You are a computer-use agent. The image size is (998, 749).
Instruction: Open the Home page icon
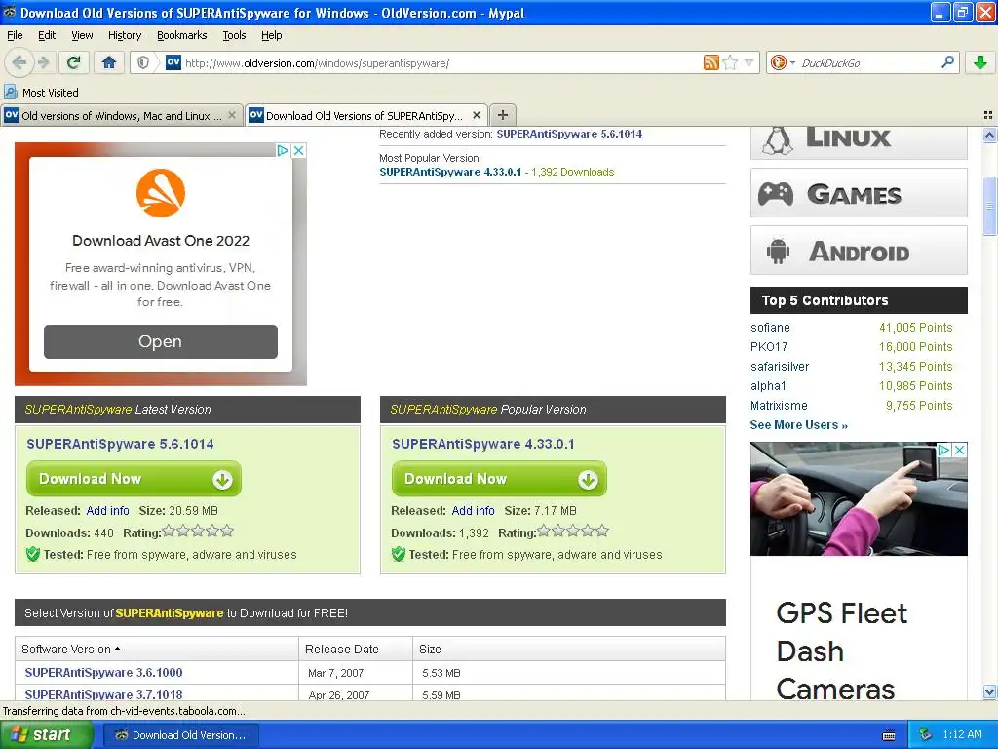point(109,62)
